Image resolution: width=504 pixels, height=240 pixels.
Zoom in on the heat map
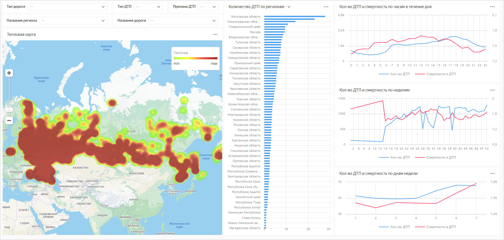[x=9, y=73]
